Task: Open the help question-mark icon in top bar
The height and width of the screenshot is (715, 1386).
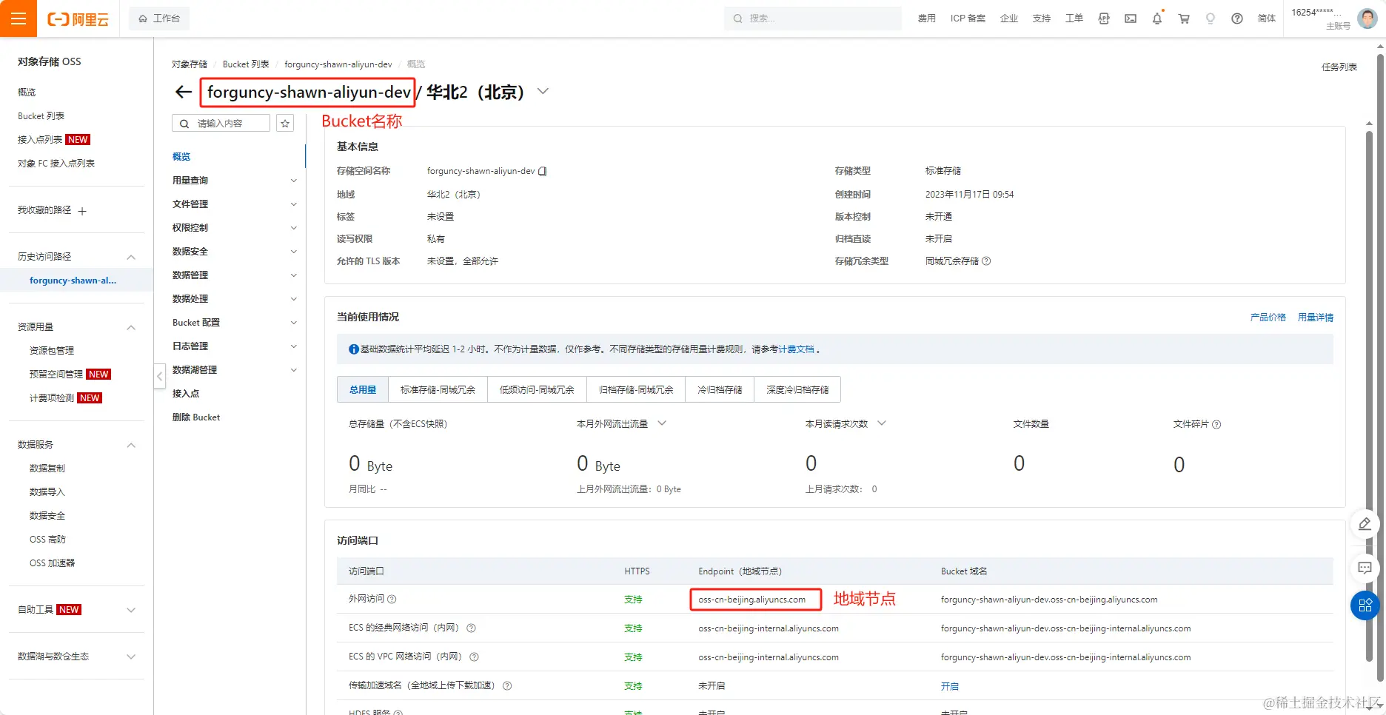Action: 1237,19
